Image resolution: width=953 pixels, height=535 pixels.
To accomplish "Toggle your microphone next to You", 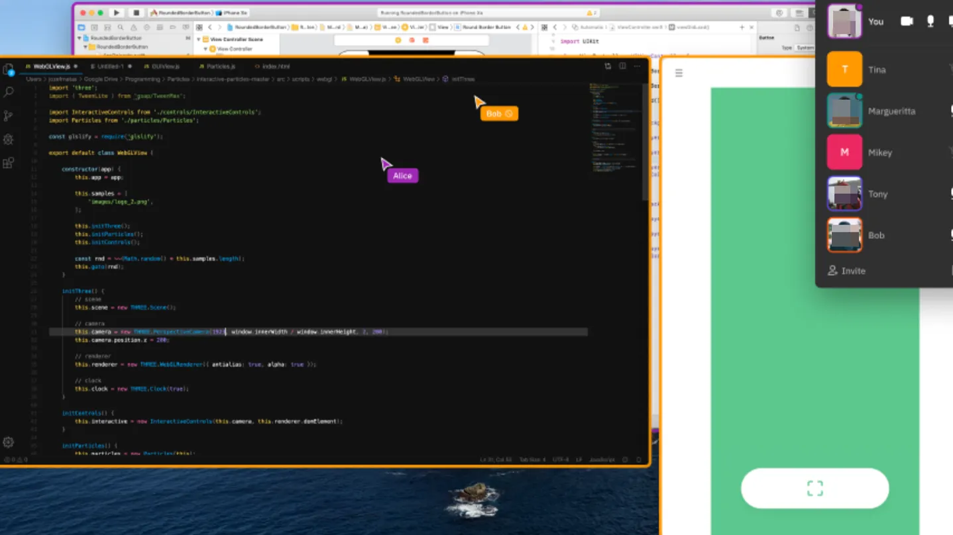I will pyautogui.click(x=930, y=21).
